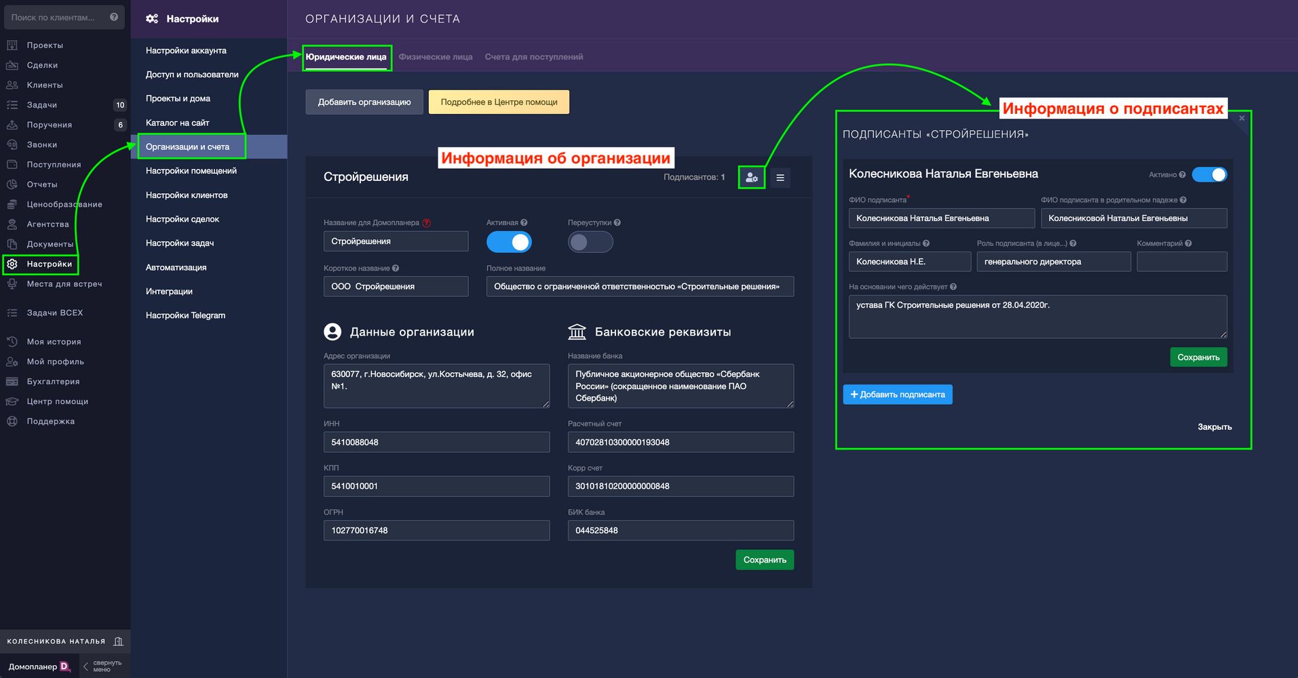Collapse the menu with свернуть меню
1298x678 pixels.
102,666
